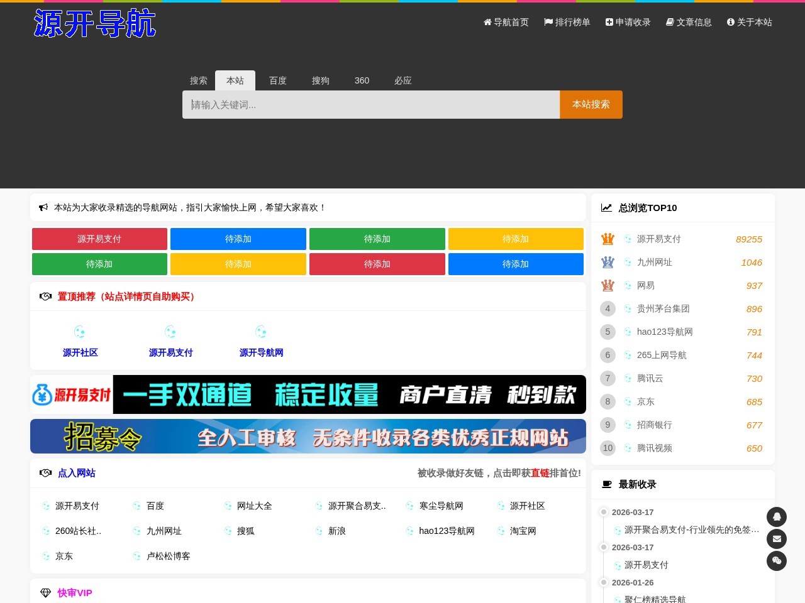Image resolution: width=805 pixels, height=603 pixels.
Task: Click the WeChat icon on the right side
Action: point(777,561)
